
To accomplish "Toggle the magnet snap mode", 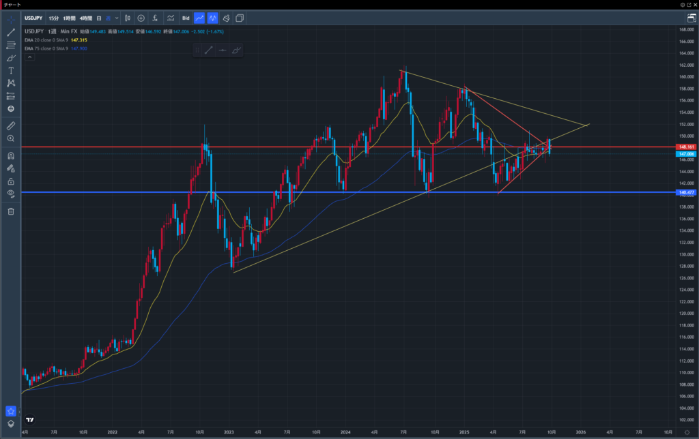I will point(11,156).
